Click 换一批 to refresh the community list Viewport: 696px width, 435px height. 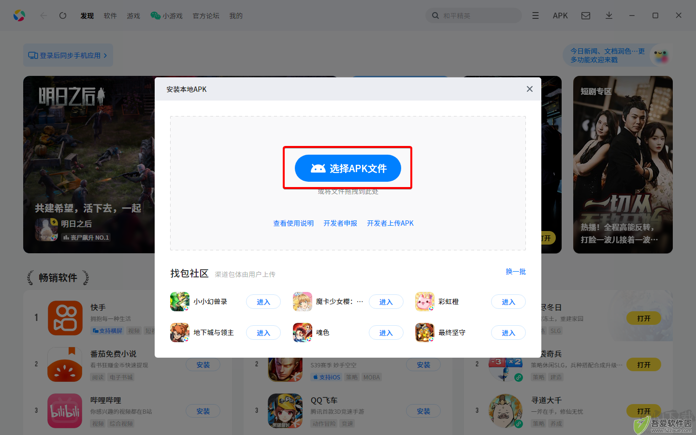coord(516,272)
